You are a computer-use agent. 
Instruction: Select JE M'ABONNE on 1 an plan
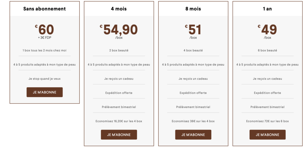267,135
